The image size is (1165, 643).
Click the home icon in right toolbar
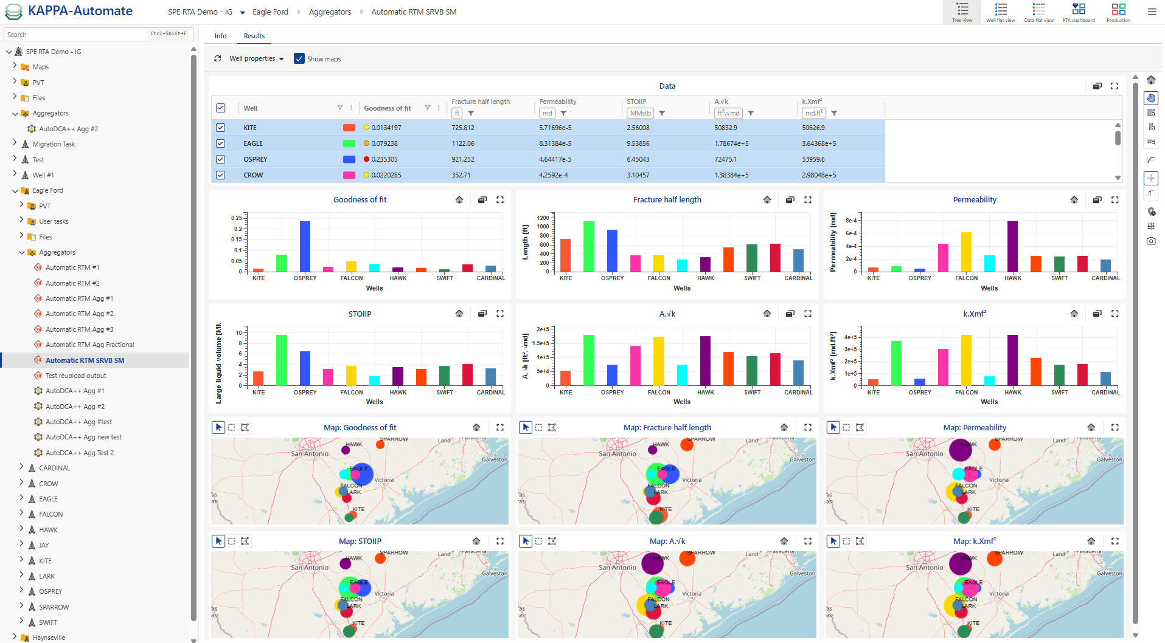pos(1151,80)
